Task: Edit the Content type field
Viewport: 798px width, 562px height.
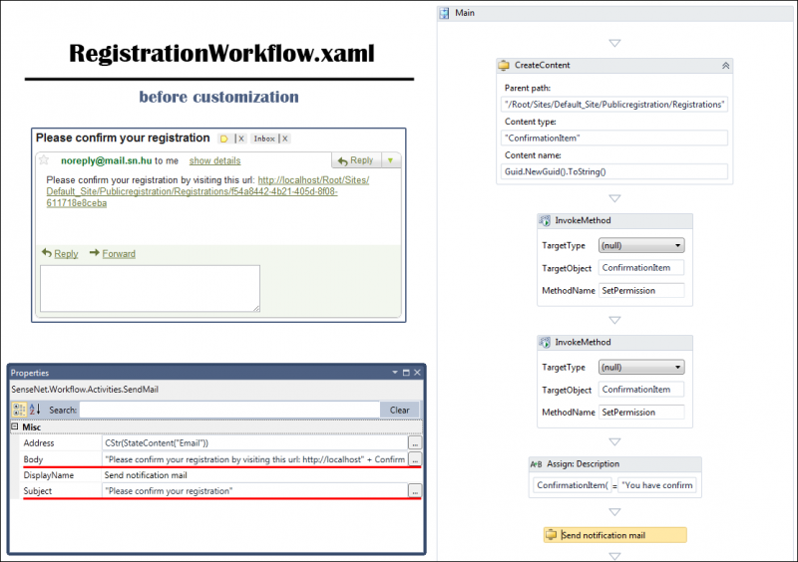Action: [614, 138]
